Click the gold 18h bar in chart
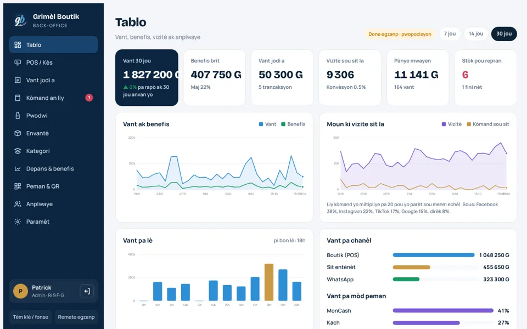527x329 pixels. (269, 282)
